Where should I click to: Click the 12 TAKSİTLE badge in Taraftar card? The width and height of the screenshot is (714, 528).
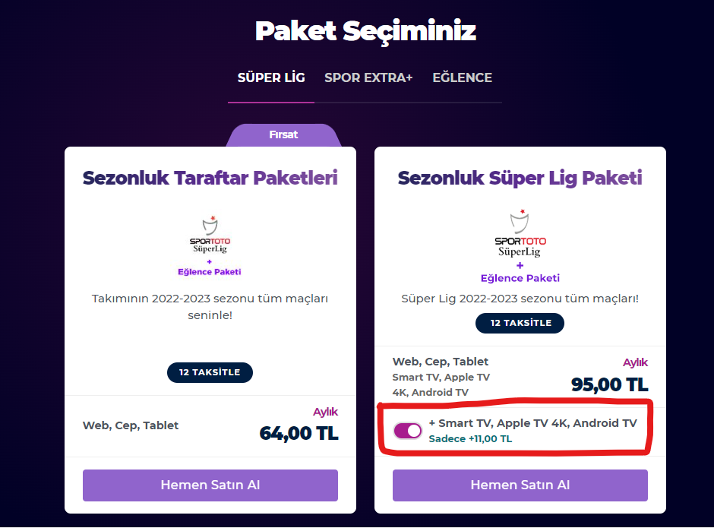point(210,372)
